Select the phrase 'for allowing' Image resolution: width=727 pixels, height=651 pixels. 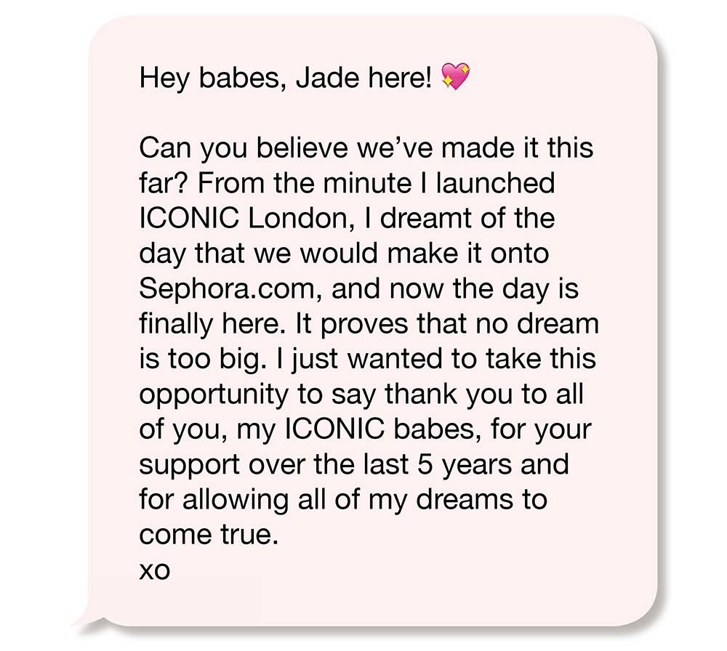pos(213,501)
